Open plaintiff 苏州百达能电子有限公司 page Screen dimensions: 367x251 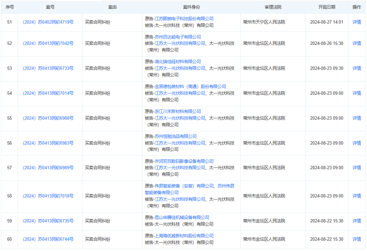(x=178, y=37)
